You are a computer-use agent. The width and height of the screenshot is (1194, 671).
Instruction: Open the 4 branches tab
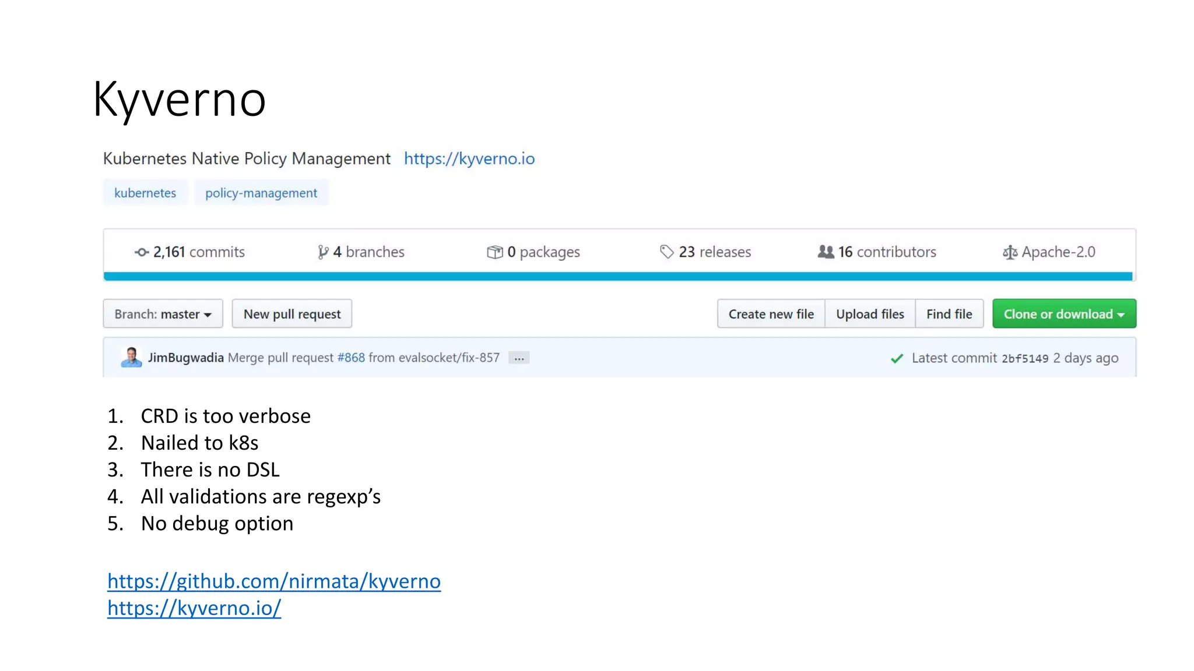(361, 252)
